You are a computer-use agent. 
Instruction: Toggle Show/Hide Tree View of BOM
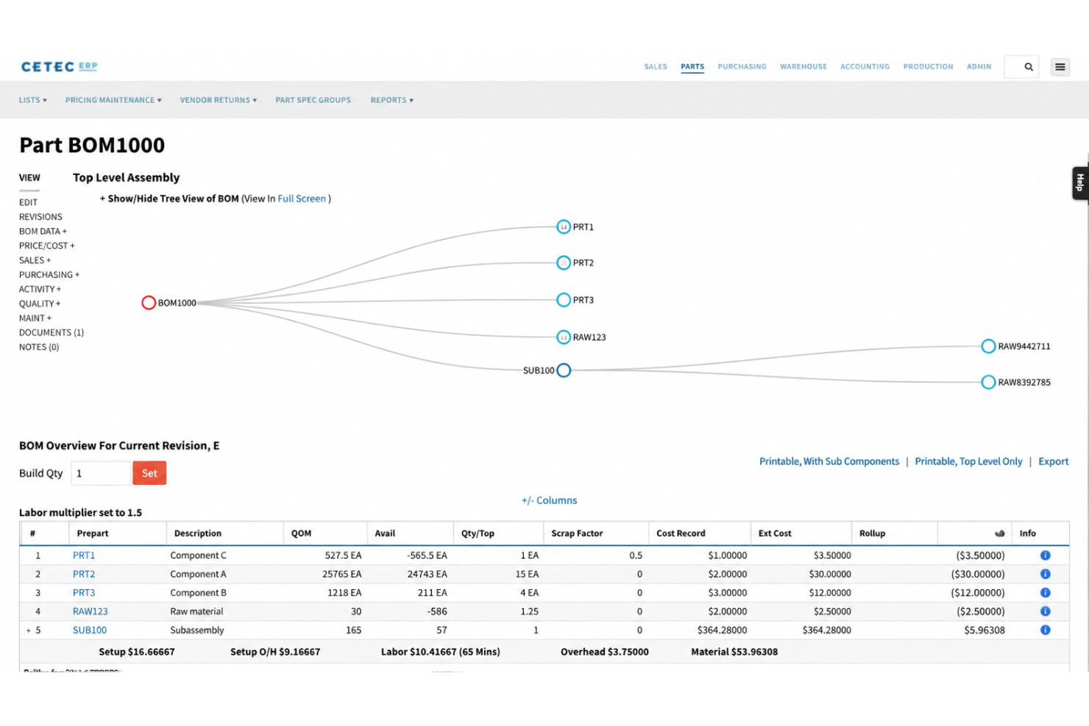click(169, 199)
